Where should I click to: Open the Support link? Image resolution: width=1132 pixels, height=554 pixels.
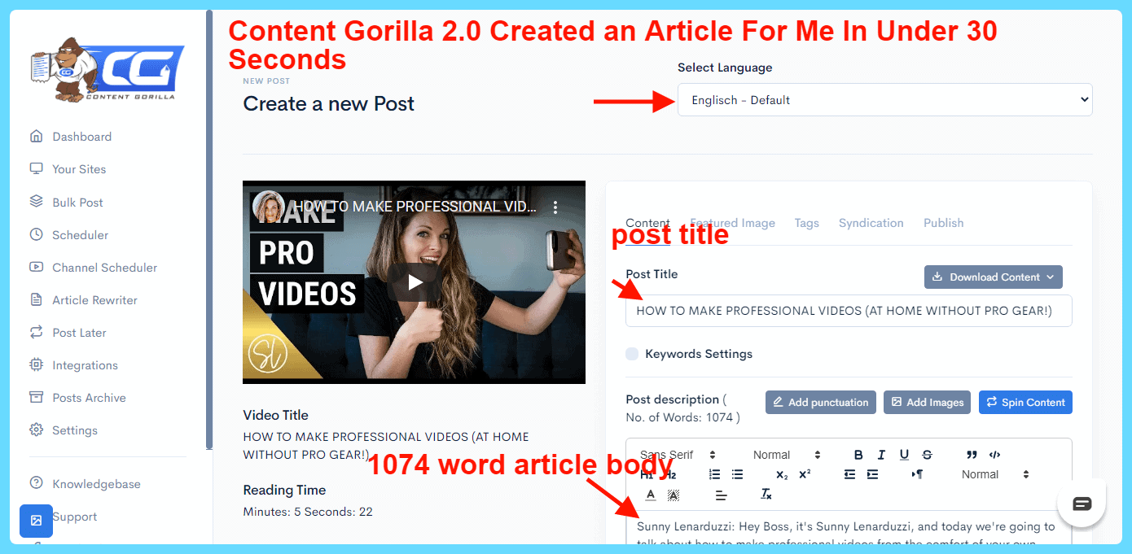coord(75,517)
